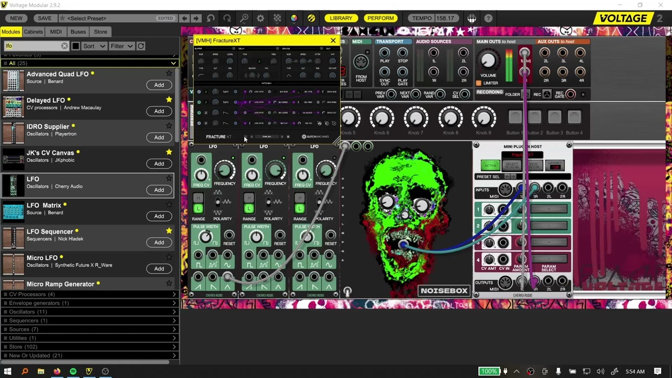672x378 pixels.
Task: Click the refresh icon beside Filter
Action: point(141,46)
